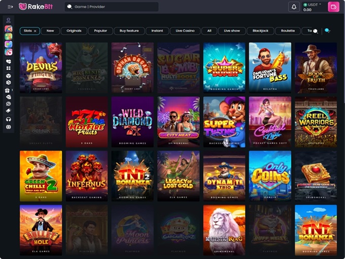Open the Bullet Hole game
345x259 pixels.
click(41, 230)
